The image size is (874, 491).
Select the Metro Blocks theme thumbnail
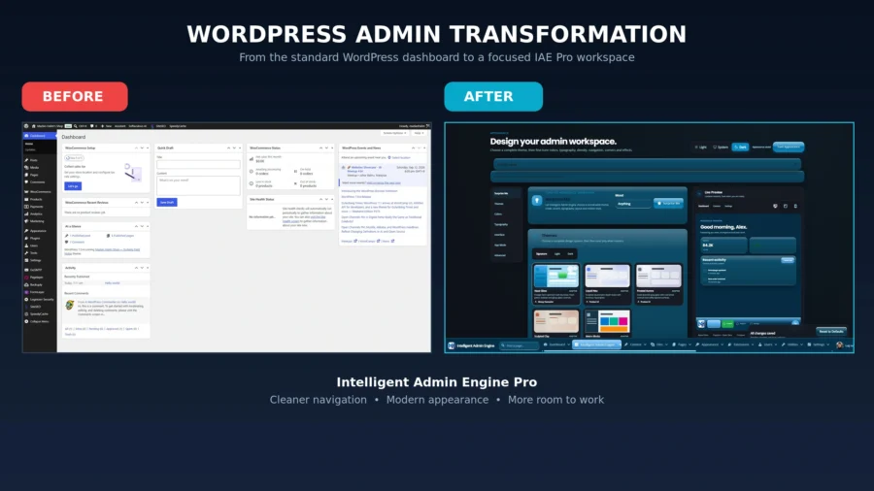pyautogui.click(x=607, y=322)
